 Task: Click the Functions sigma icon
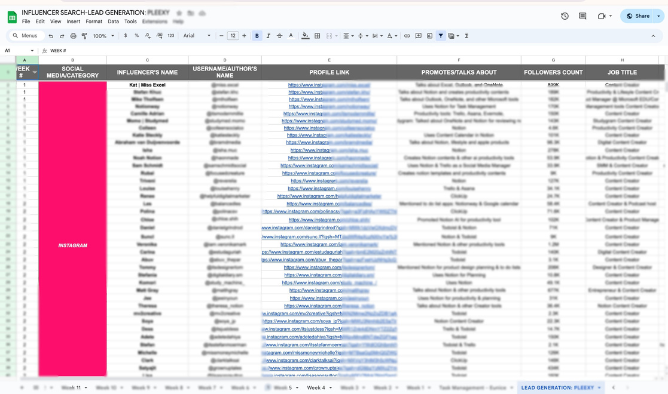pyautogui.click(x=466, y=36)
